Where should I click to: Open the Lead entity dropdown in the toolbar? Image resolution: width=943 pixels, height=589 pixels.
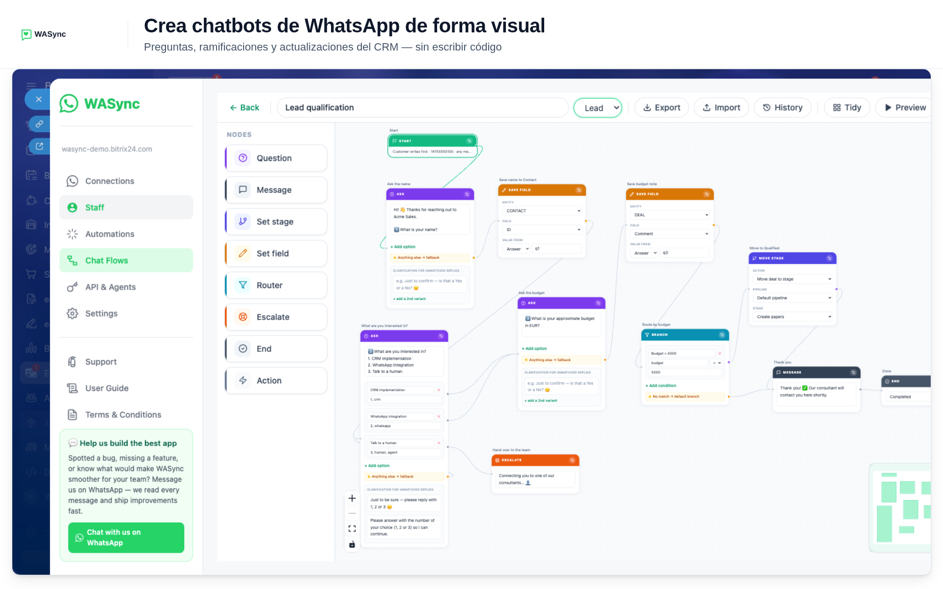[598, 108]
